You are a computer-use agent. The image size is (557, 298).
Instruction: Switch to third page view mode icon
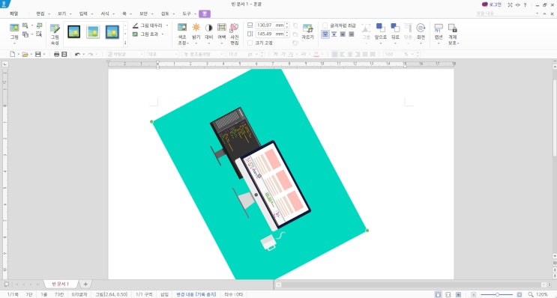click(458, 294)
